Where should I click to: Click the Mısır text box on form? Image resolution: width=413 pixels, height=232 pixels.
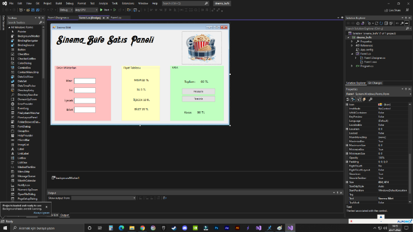[85, 81]
